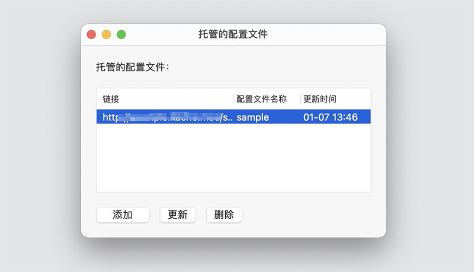This screenshot has height=272, width=474.
Task: Click the window title 托管的配置文件
Action: [x=233, y=34]
